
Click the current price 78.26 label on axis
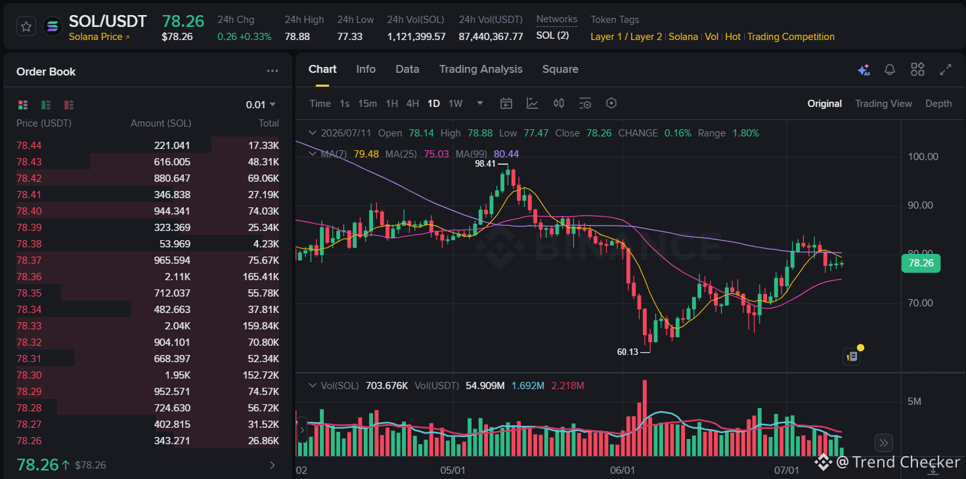pos(921,263)
